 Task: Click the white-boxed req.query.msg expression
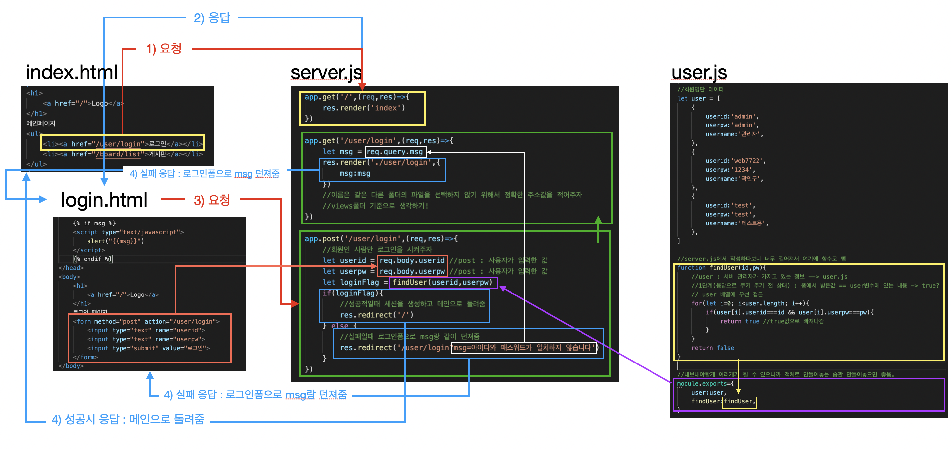[394, 152]
